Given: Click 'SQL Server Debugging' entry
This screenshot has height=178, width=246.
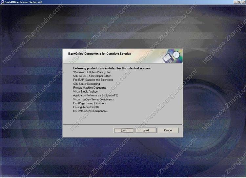Looking at the screenshot, I should 87,84.
